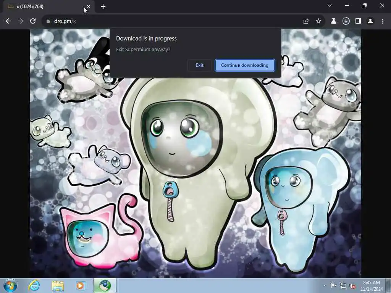391x293 pixels.
Task: Go back to the previous page
Action: [8, 21]
